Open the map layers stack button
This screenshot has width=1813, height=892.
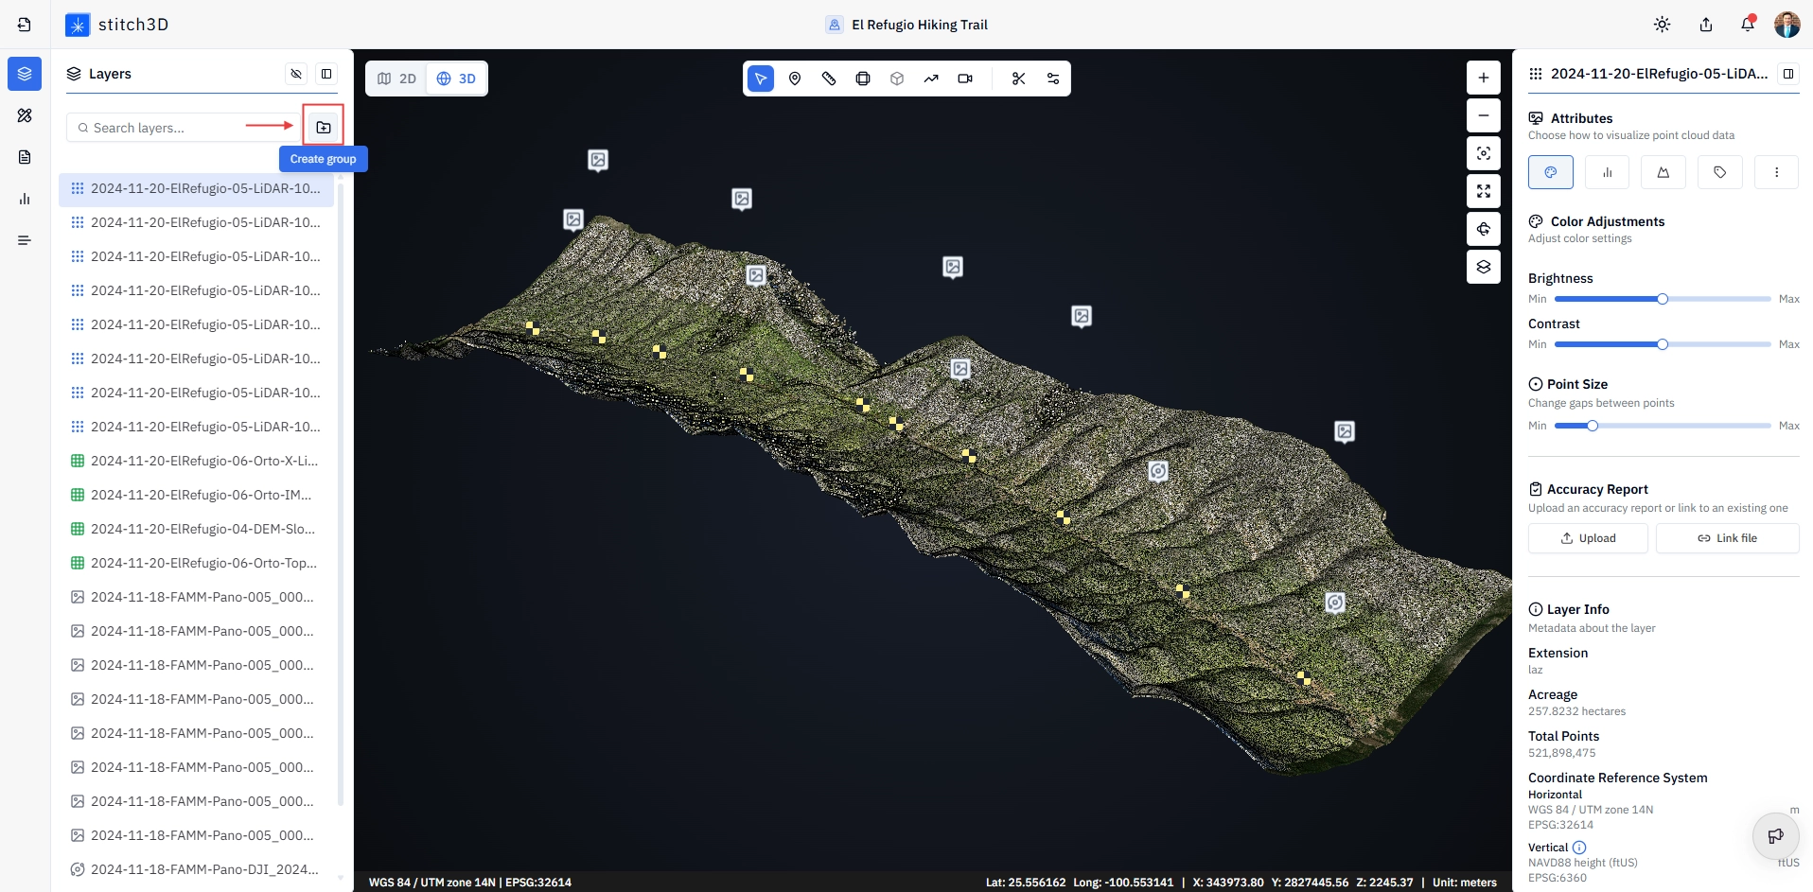[x=1484, y=267]
